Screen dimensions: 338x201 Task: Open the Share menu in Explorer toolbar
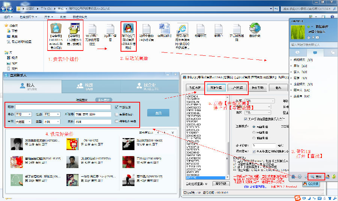[49, 17]
